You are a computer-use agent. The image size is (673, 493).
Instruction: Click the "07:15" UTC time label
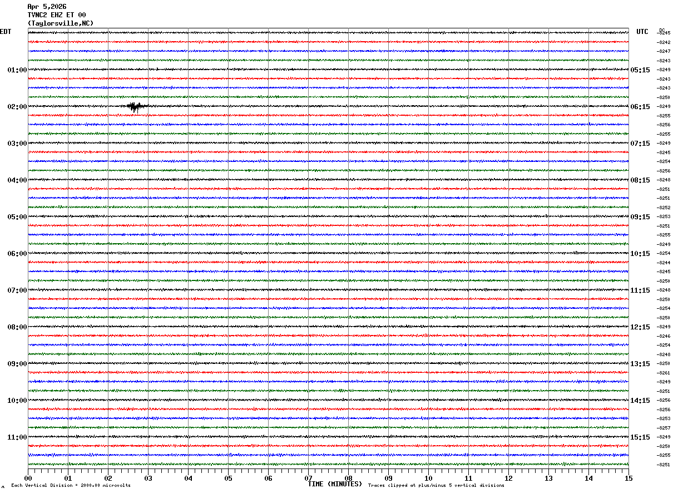[x=640, y=144]
